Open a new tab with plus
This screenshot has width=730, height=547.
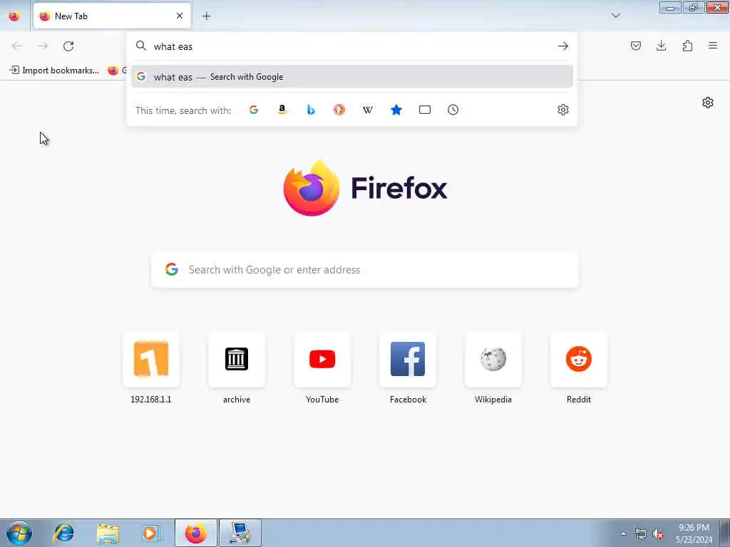point(206,16)
